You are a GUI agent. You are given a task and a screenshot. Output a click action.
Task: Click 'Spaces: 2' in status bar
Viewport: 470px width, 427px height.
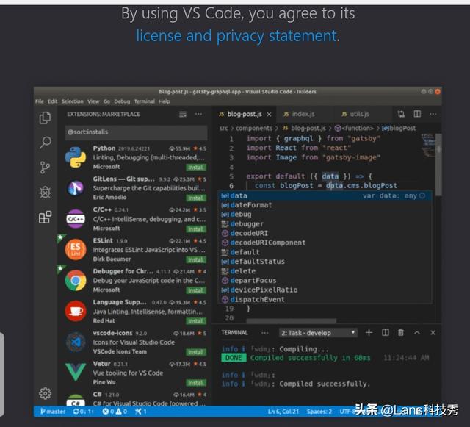pos(319,412)
